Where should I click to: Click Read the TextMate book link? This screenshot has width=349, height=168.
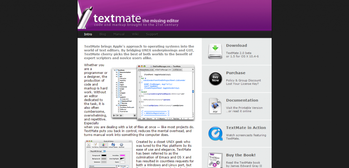click(243, 163)
